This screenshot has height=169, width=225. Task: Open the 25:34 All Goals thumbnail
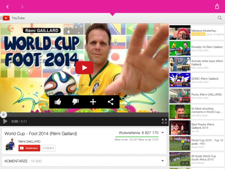click(180, 159)
